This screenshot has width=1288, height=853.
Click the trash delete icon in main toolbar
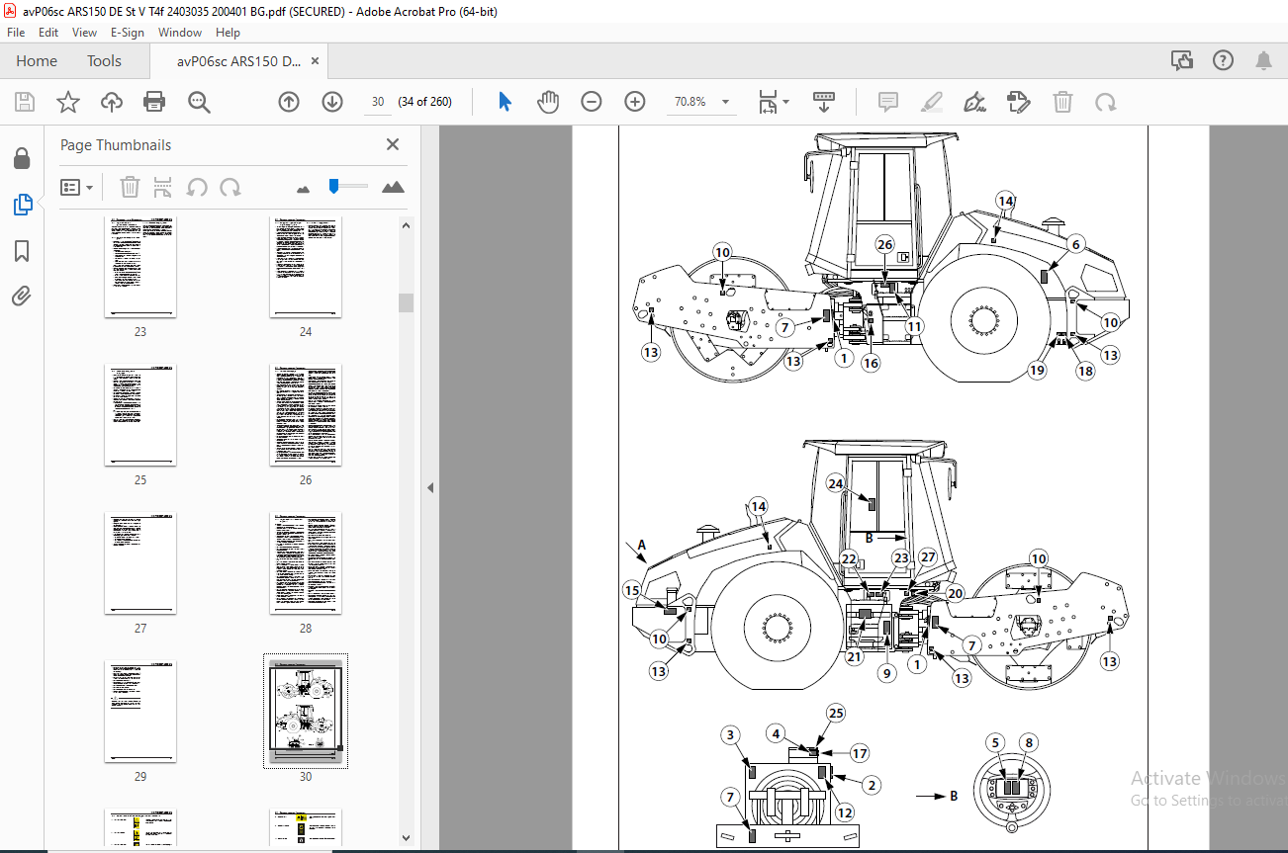click(x=1062, y=102)
